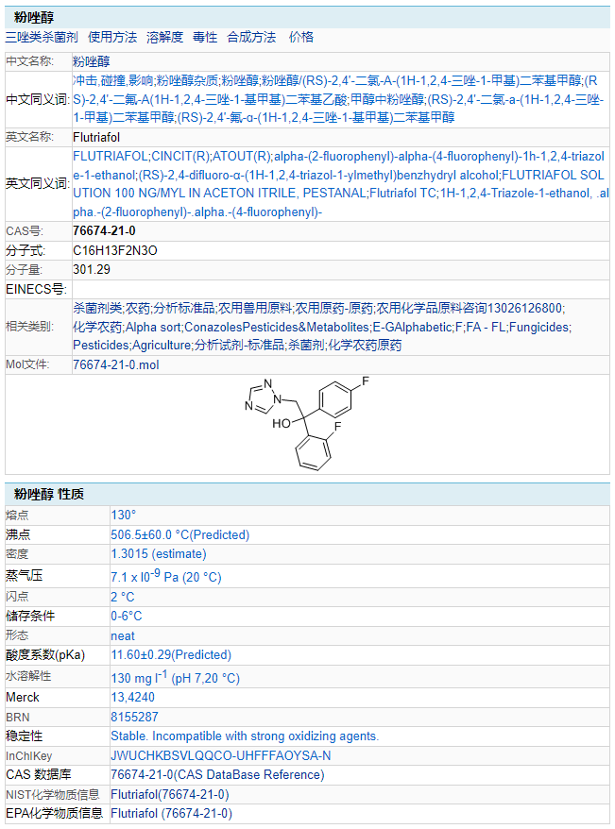The height and width of the screenshot is (829, 615).
Task: Click the 英文同义词 row label
Action: click(38, 183)
